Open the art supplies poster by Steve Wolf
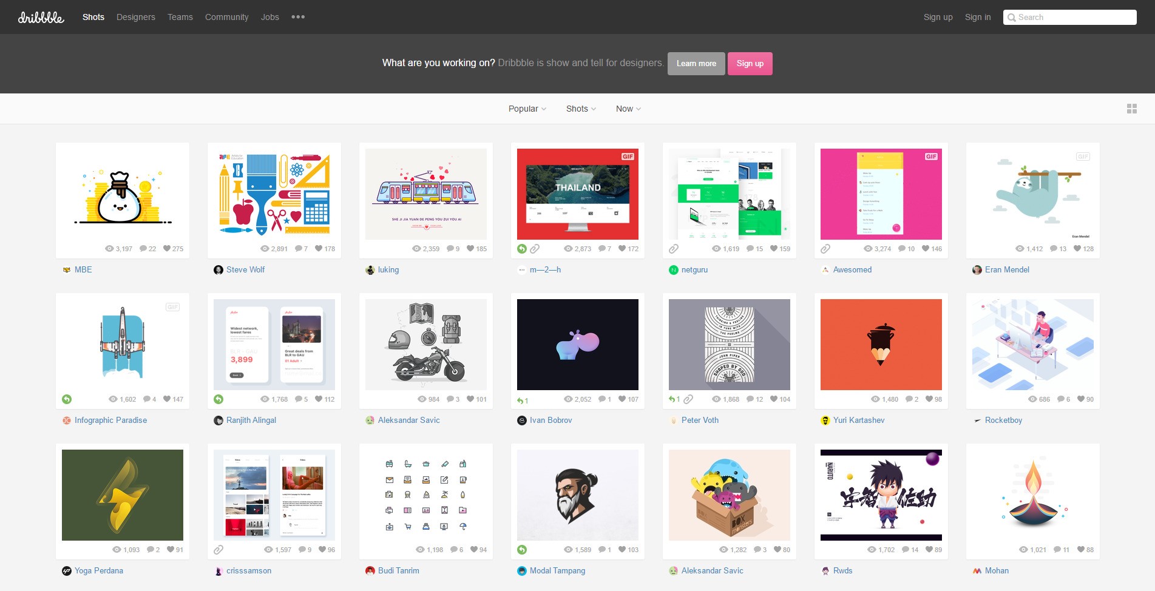This screenshot has height=591, width=1155. 274,194
